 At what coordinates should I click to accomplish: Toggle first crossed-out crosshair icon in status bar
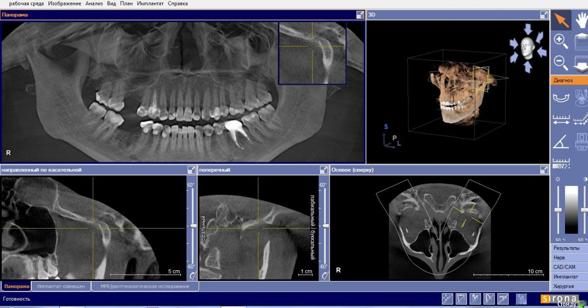[x=447, y=298]
